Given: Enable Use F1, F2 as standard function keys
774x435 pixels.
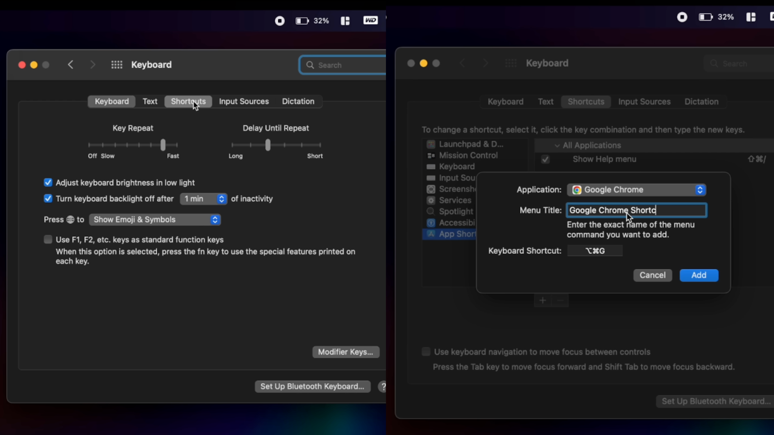Looking at the screenshot, I should coord(48,239).
